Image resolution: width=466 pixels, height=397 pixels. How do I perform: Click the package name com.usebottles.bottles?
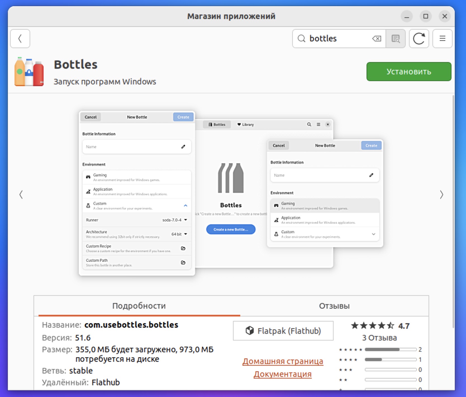[131, 325]
